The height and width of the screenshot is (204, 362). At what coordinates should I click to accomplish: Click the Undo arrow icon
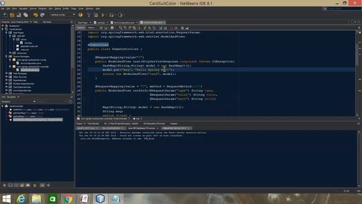pos(35,15)
